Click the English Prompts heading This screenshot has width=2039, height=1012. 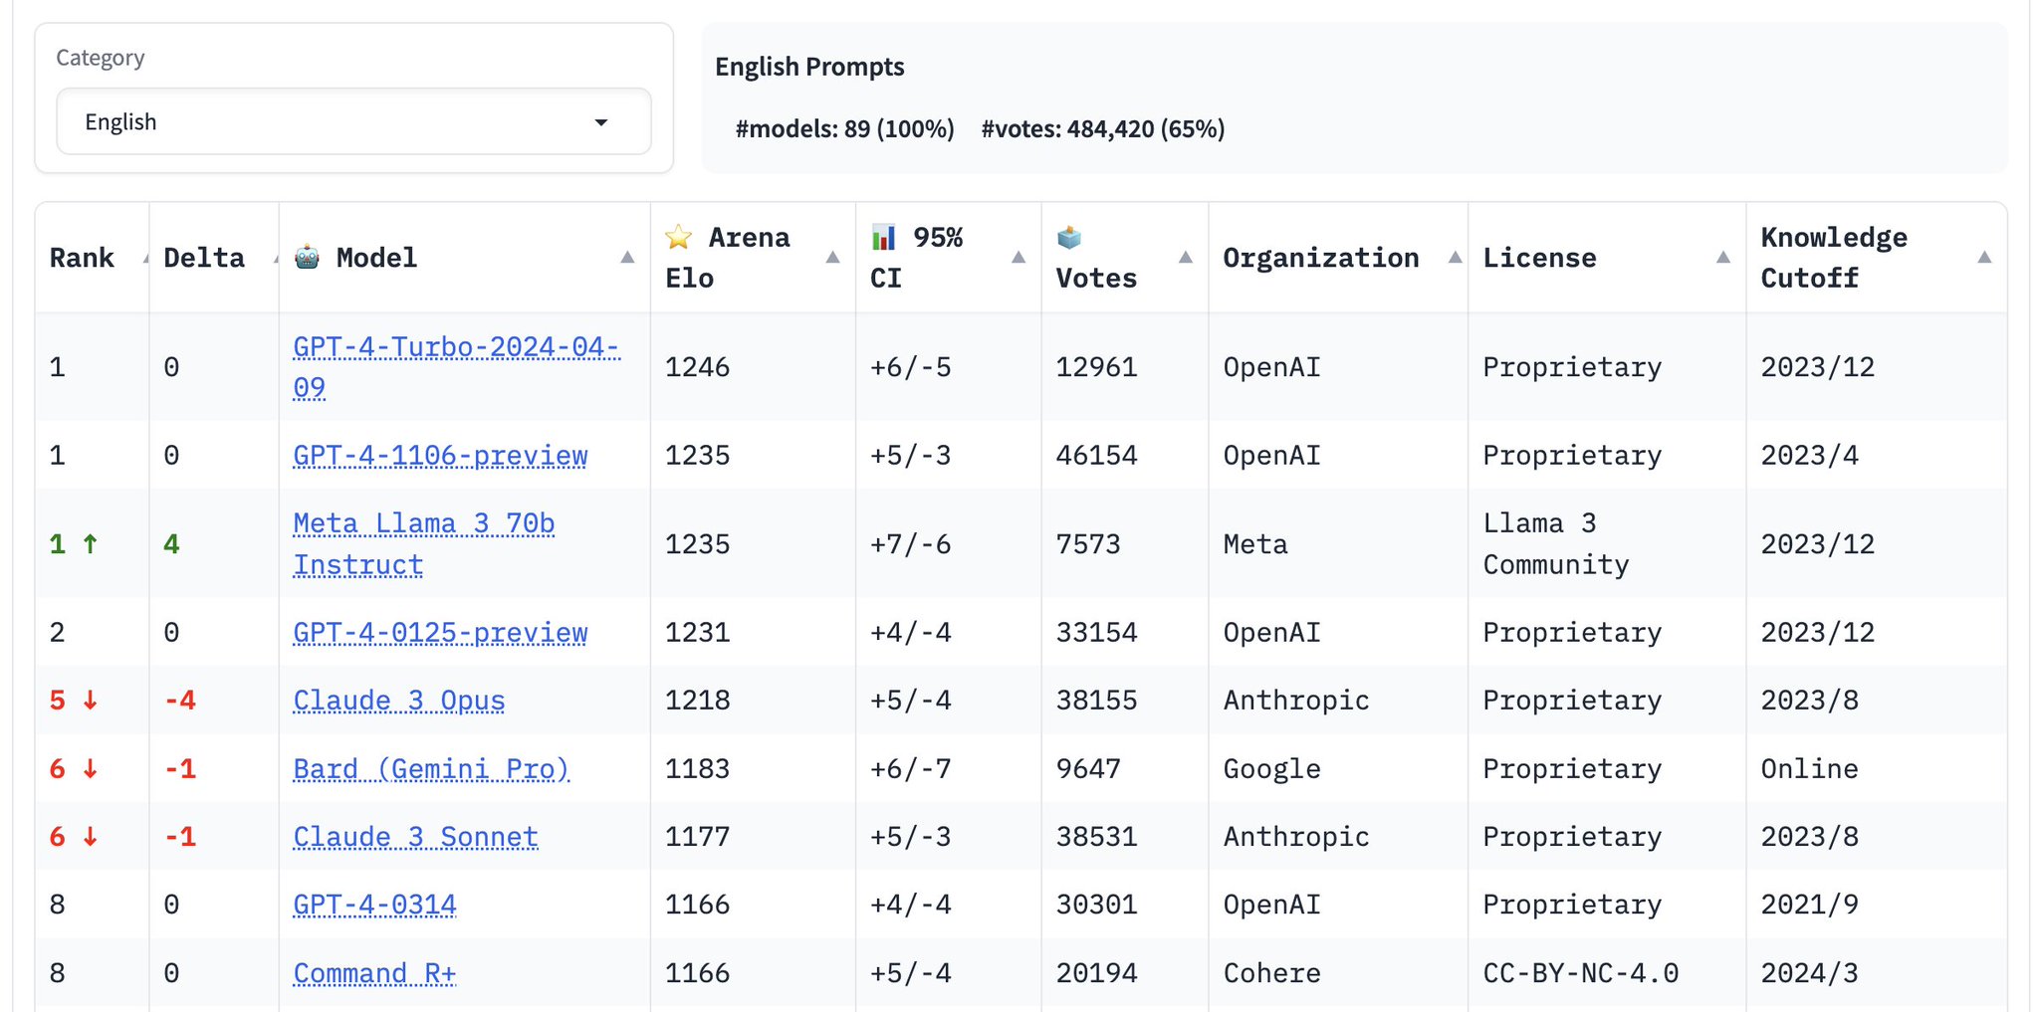tap(809, 67)
